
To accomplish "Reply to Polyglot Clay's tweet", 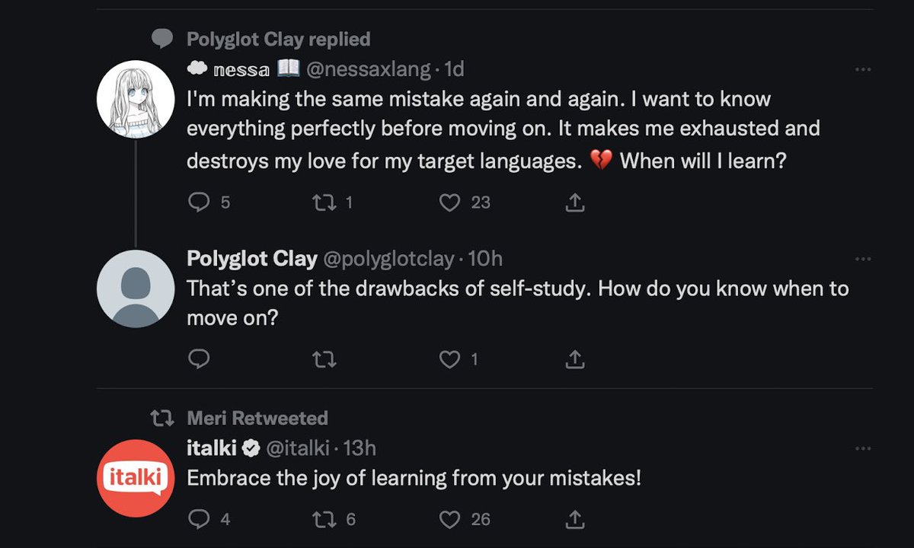I will coord(198,358).
